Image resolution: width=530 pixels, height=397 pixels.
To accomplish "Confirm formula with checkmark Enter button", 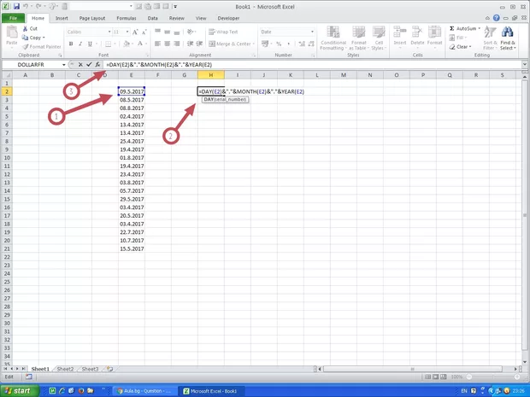I will click(89, 65).
